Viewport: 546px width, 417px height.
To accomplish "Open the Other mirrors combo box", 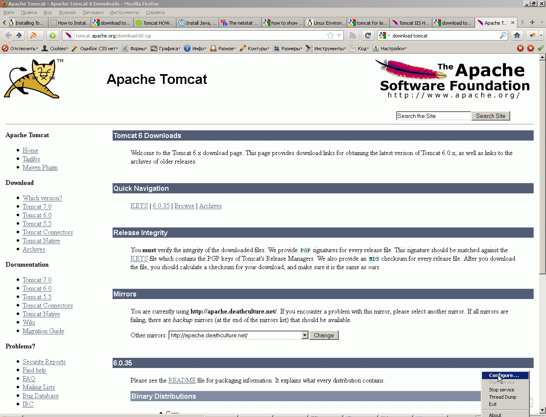I will [x=238, y=335].
